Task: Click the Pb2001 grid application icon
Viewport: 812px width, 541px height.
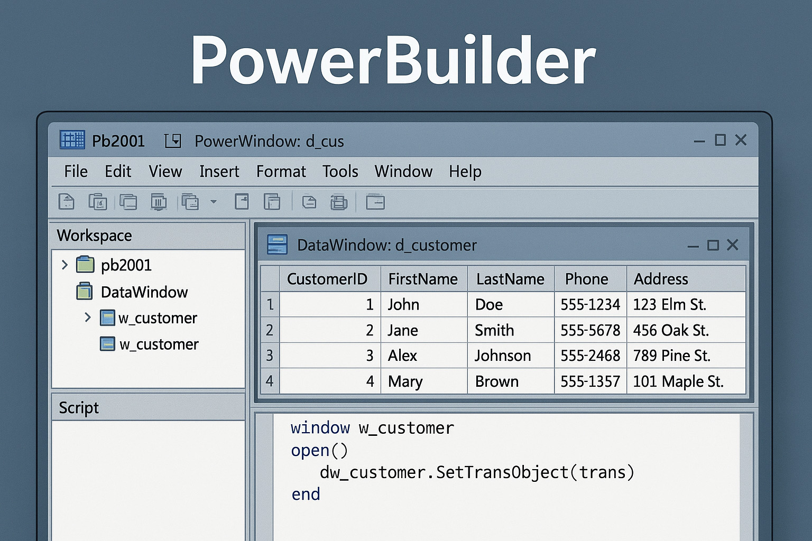Action: tap(72, 140)
